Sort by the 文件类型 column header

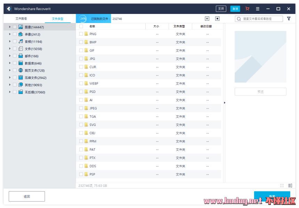tap(179, 26)
